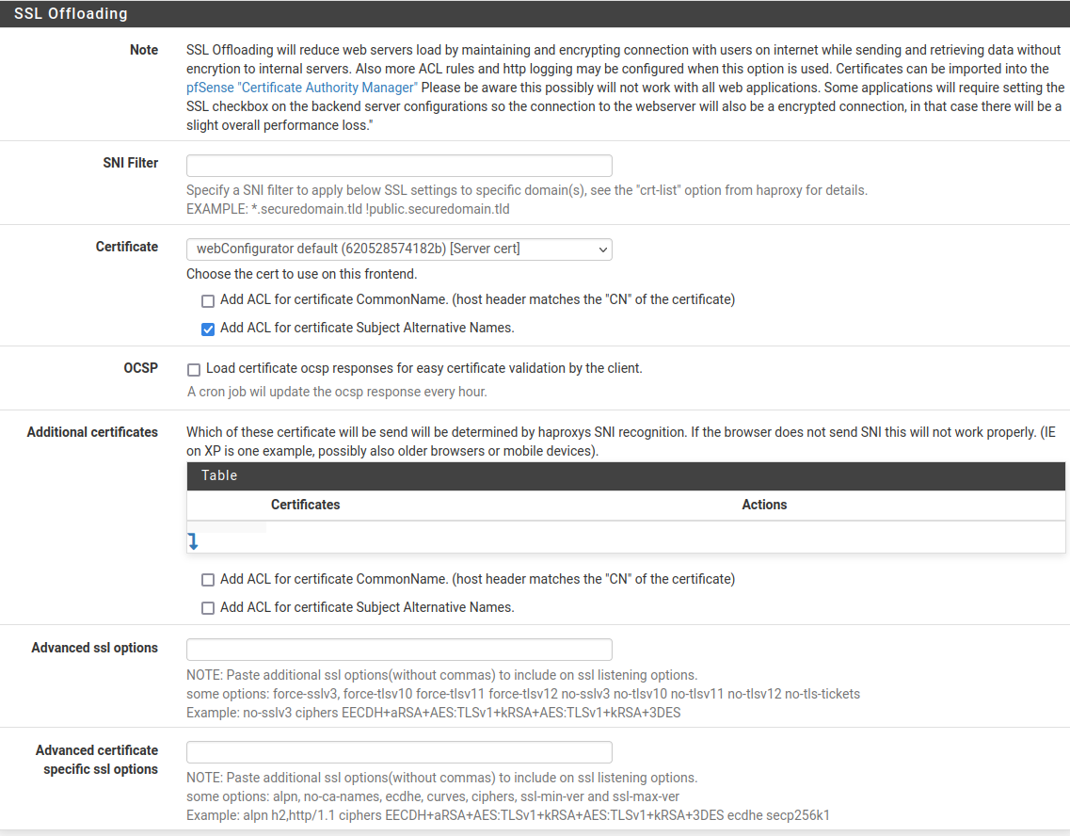
Task: Click the dark Table heading bar
Action: pyautogui.click(x=626, y=475)
